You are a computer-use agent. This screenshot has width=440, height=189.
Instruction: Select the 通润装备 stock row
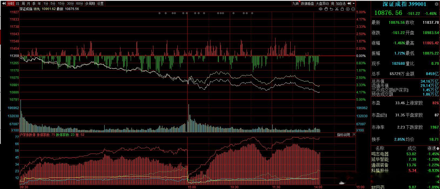(405, 165)
